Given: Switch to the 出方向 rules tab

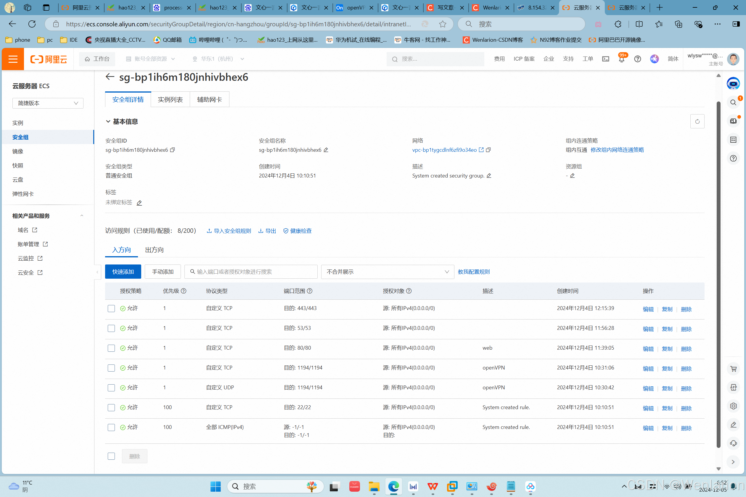Looking at the screenshot, I should tap(154, 250).
